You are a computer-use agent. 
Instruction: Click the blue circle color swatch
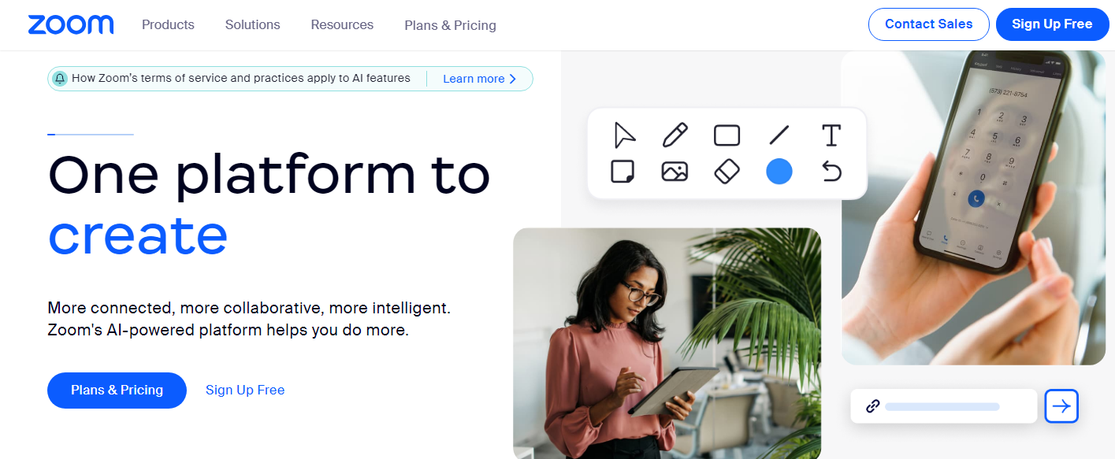tap(779, 171)
